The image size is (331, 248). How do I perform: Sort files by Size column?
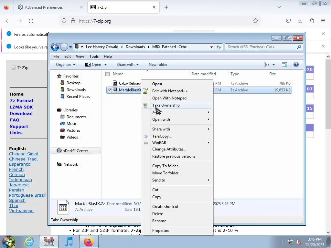click(272, 74)
